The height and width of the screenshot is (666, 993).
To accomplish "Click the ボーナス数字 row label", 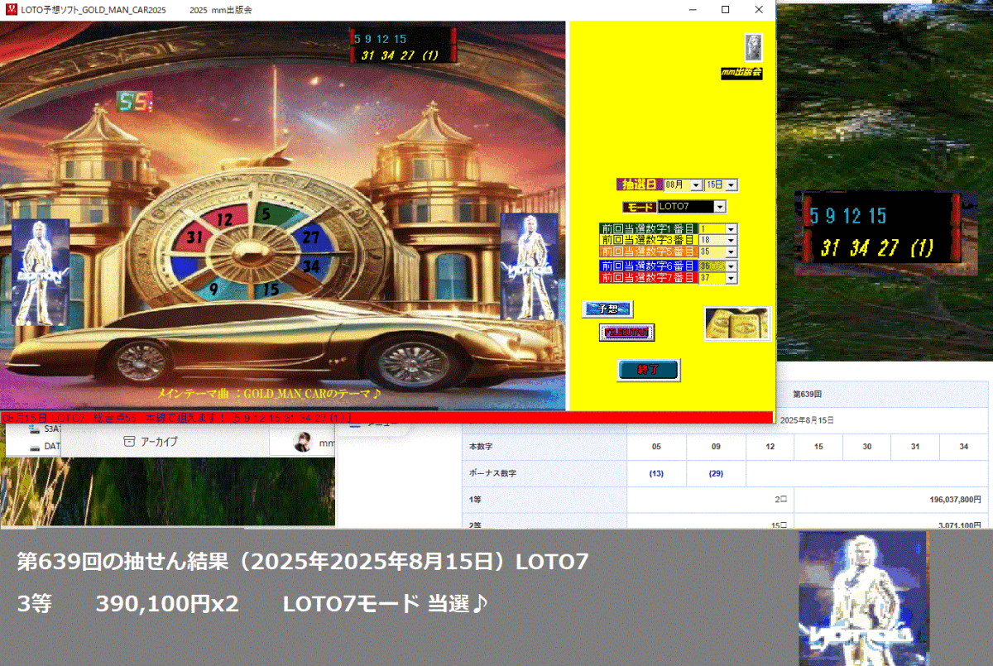I will pos(492,473).
